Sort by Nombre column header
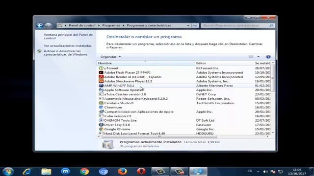 (145, 63)
